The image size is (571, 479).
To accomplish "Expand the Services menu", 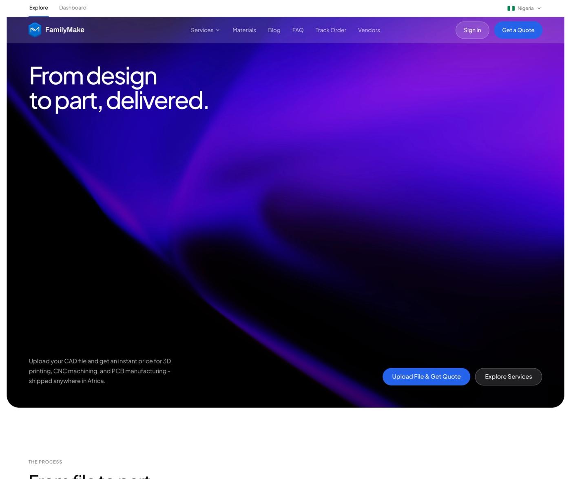I will pyautogui.click(x=205, y=30).
